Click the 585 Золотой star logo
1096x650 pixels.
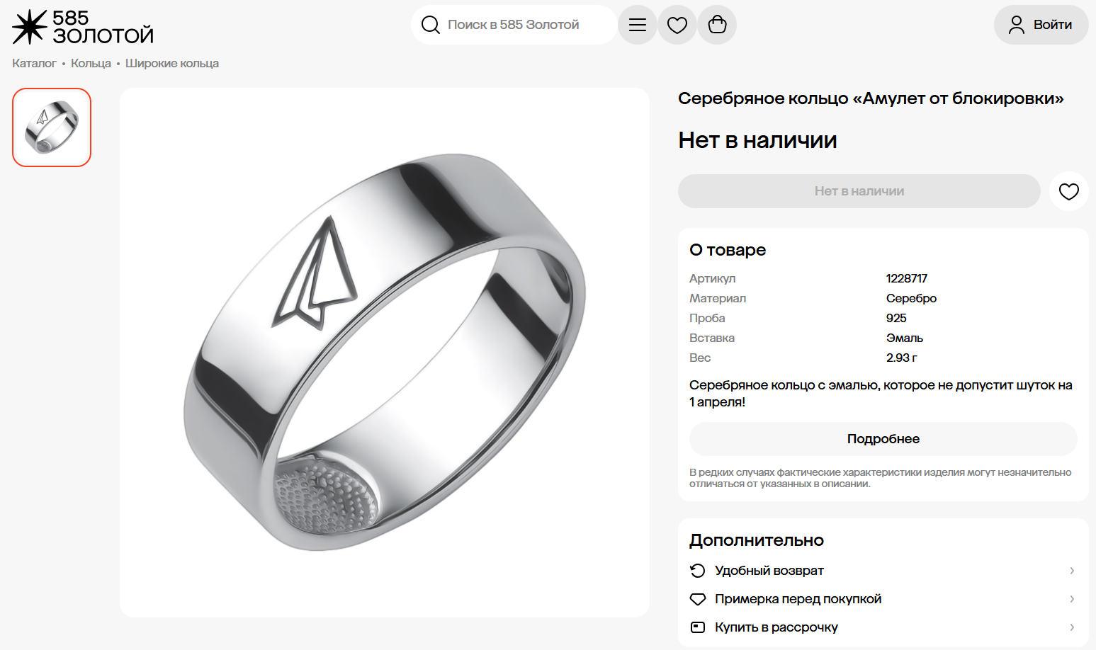[27, 27]
